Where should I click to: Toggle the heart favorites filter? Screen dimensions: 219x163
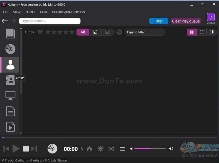(x=40, y=32)
